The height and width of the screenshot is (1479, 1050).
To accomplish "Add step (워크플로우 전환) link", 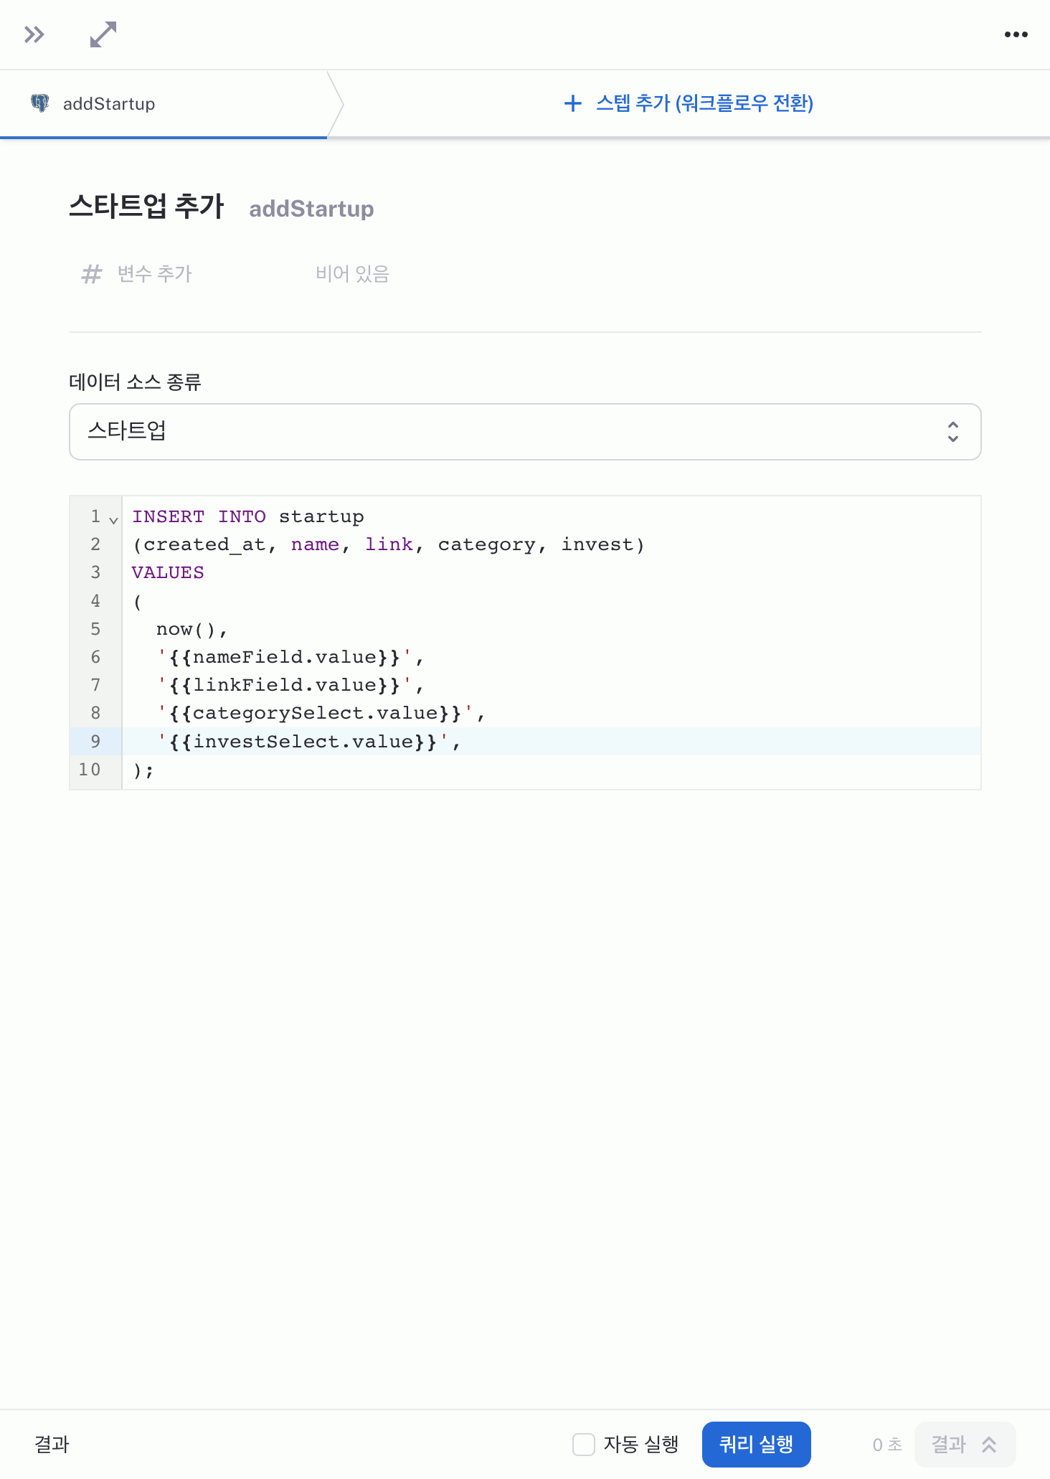I will (704, 103).
